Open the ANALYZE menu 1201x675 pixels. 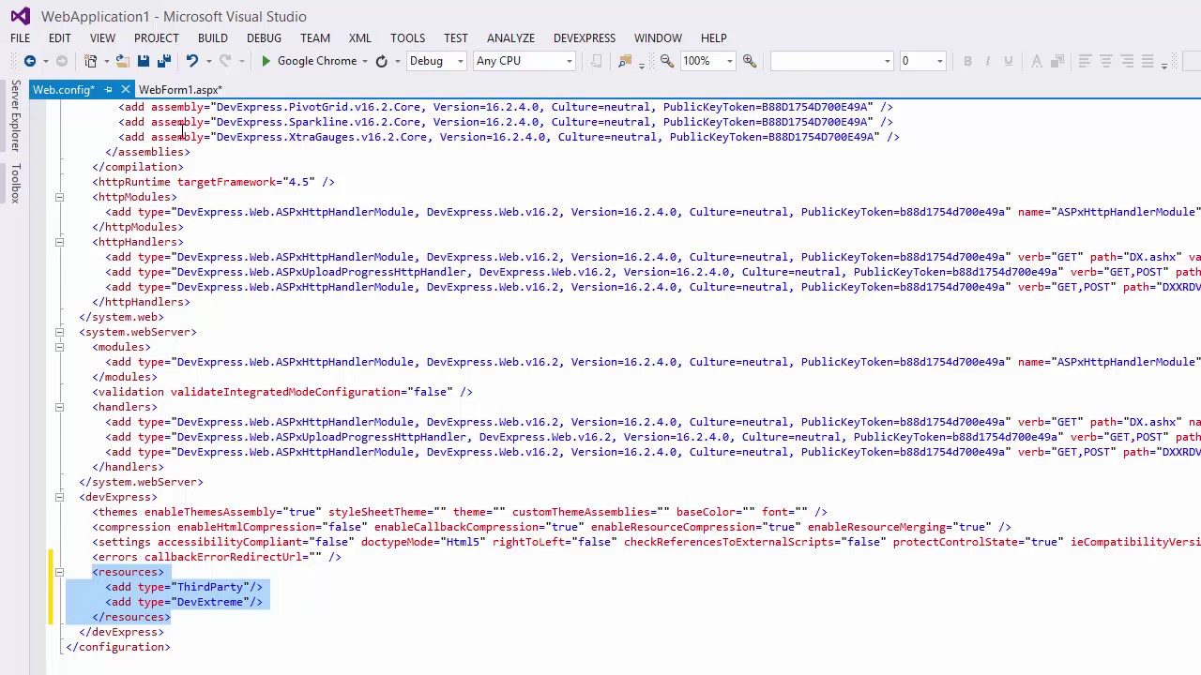[510, 38]
